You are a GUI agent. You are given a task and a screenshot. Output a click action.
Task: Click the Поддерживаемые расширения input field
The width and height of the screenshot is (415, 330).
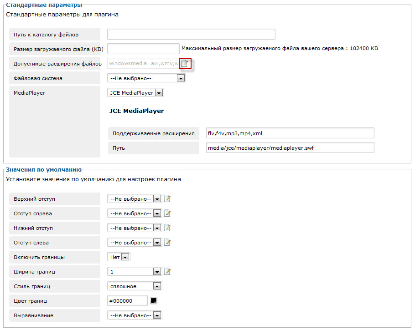click(290, 133)
